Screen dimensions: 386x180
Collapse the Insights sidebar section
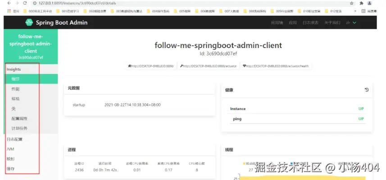(x=31, y=69)
